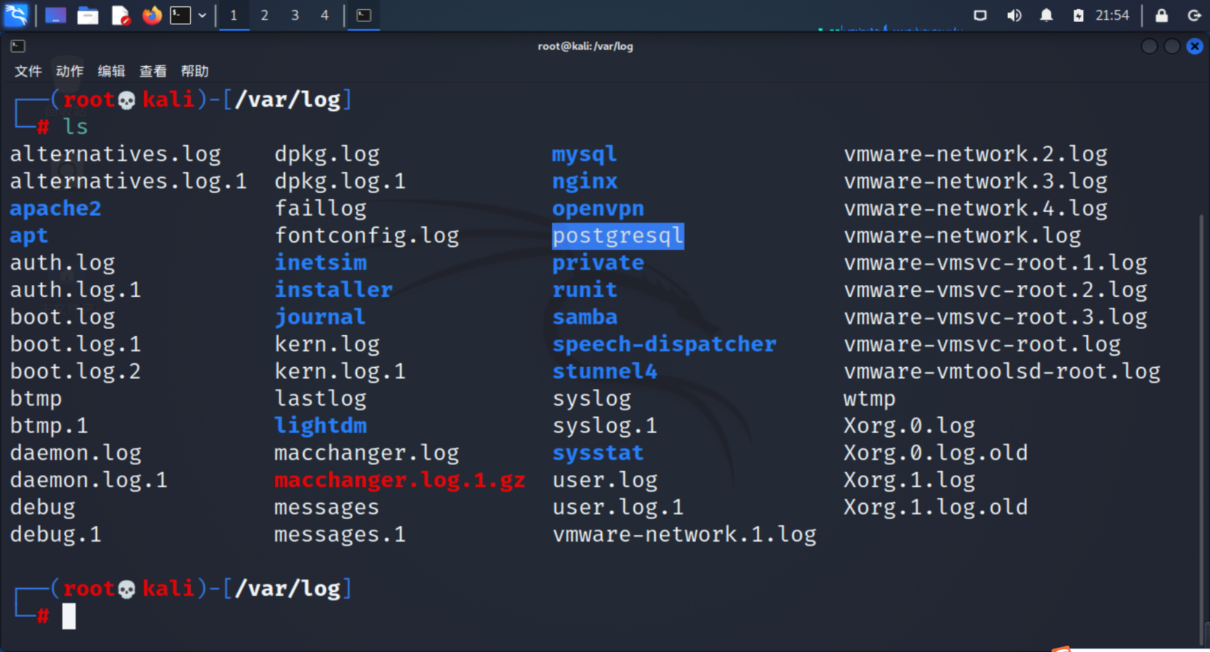Click the stunnel4 directory name
This screenshot has width=1210, height=652.
pos(604,371)
